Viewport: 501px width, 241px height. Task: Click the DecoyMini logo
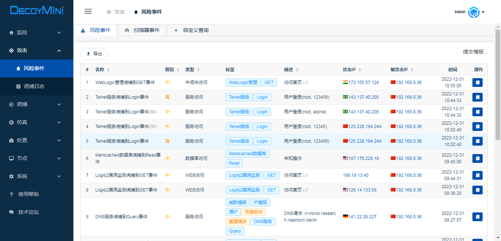37,10
